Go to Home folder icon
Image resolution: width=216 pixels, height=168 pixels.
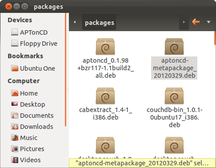(x=15, y=93)
